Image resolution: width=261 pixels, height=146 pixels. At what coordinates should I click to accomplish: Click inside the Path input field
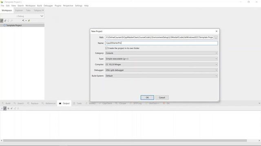pos(159,37)
